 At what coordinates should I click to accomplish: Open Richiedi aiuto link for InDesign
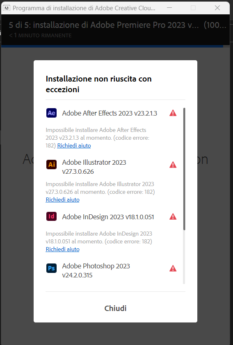click(x=62, y=249)
